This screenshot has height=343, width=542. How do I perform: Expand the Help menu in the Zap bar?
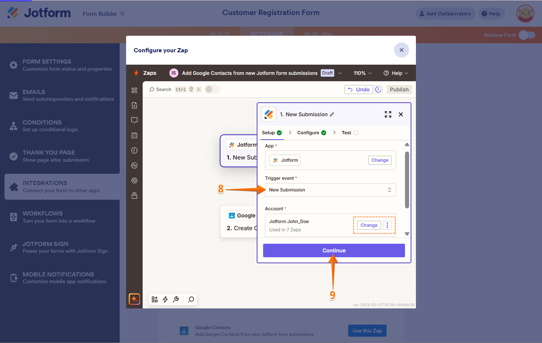click(396, 73)
